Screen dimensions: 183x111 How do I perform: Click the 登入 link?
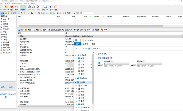(3, 87)
